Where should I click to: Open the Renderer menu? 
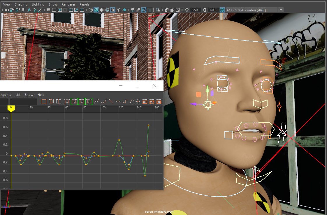point(68,4)
